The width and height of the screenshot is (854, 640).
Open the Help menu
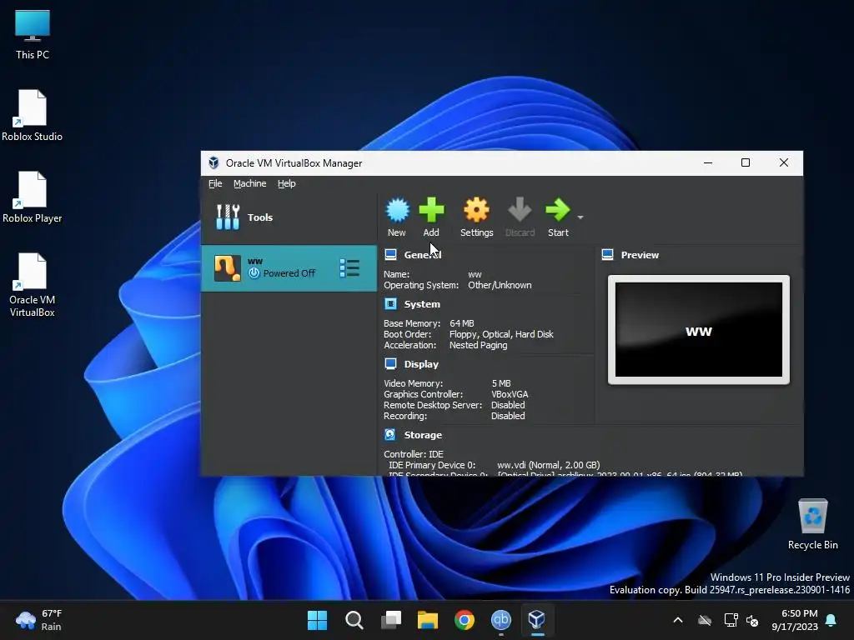287,183
